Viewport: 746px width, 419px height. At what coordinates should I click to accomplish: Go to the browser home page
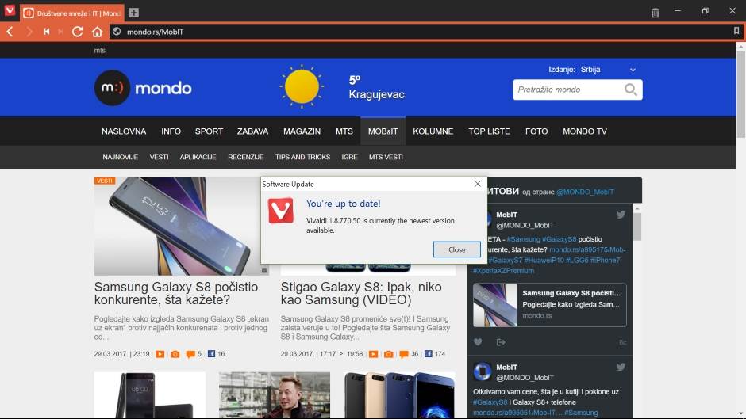point(97,32)
